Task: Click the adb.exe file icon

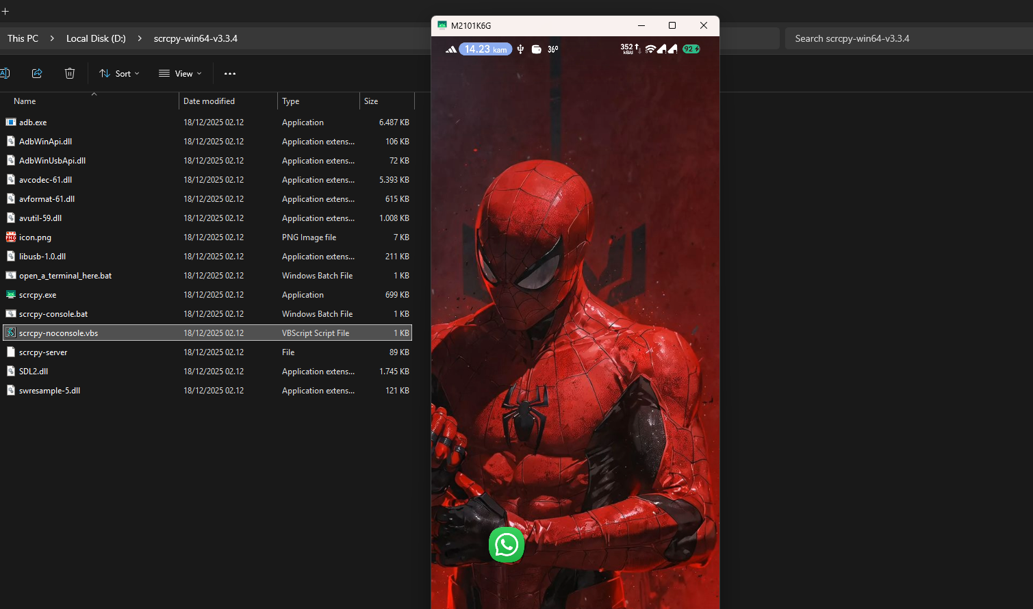Action: (11, 122)
